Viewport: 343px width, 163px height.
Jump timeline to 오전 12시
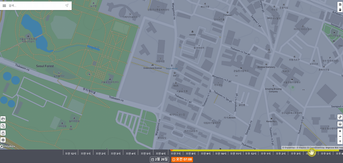coord(71,154)
